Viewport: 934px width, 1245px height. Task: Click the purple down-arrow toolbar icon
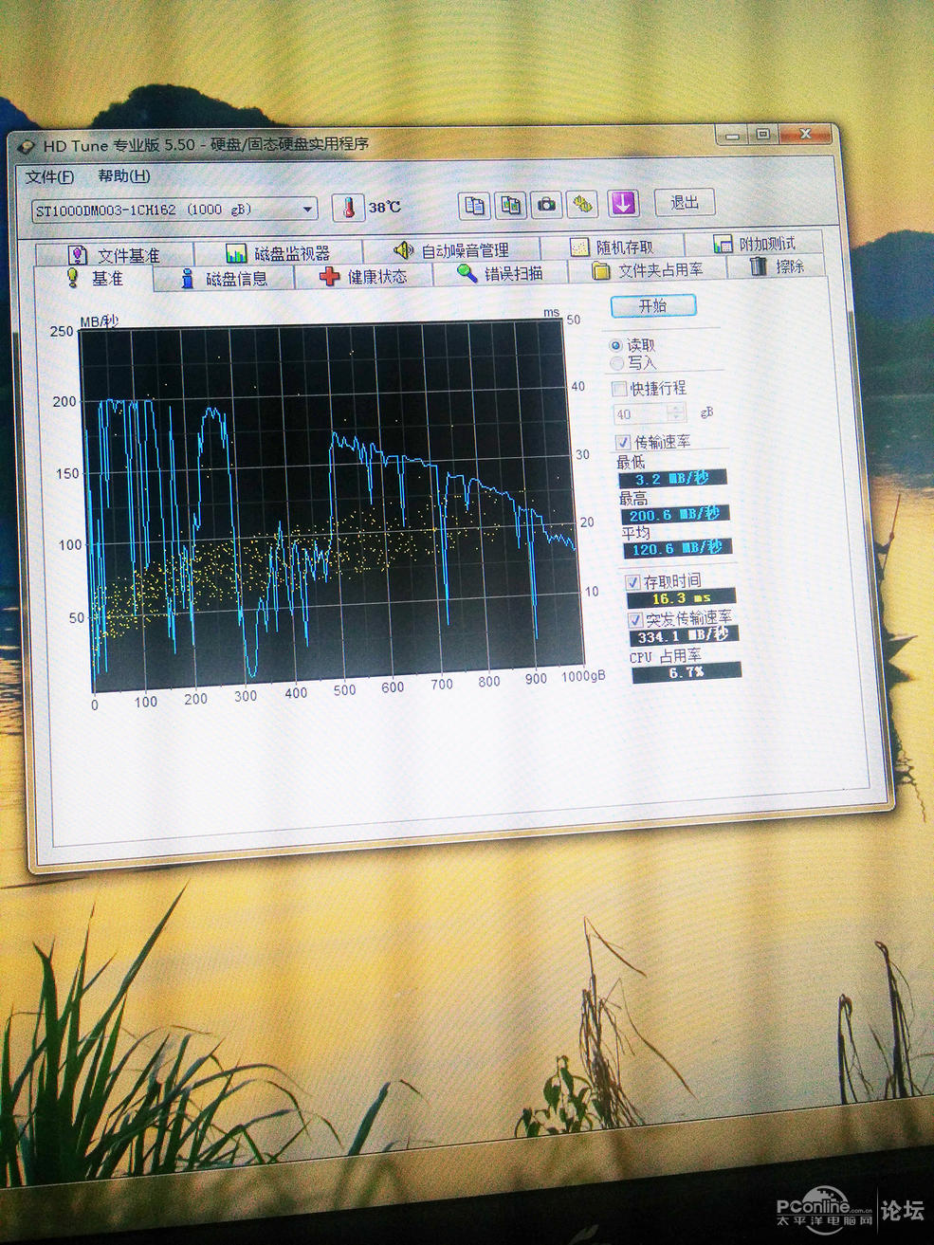[622, 203]
